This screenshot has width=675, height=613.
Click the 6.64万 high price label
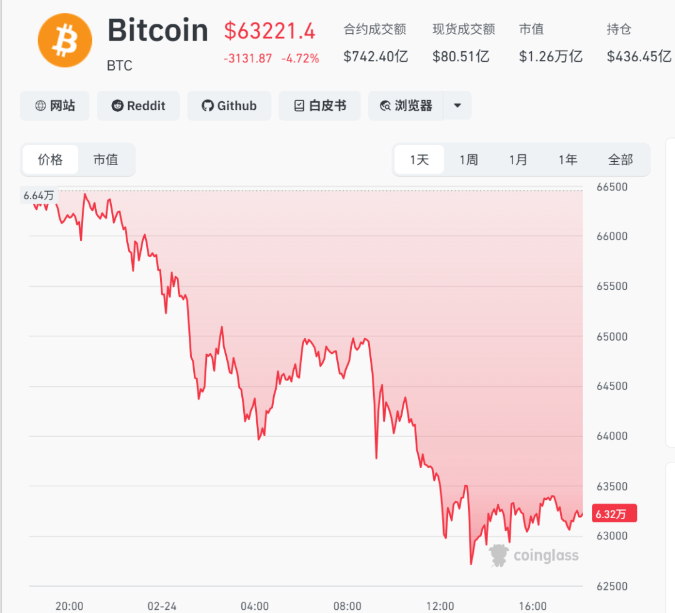click(x=39, y=196)
